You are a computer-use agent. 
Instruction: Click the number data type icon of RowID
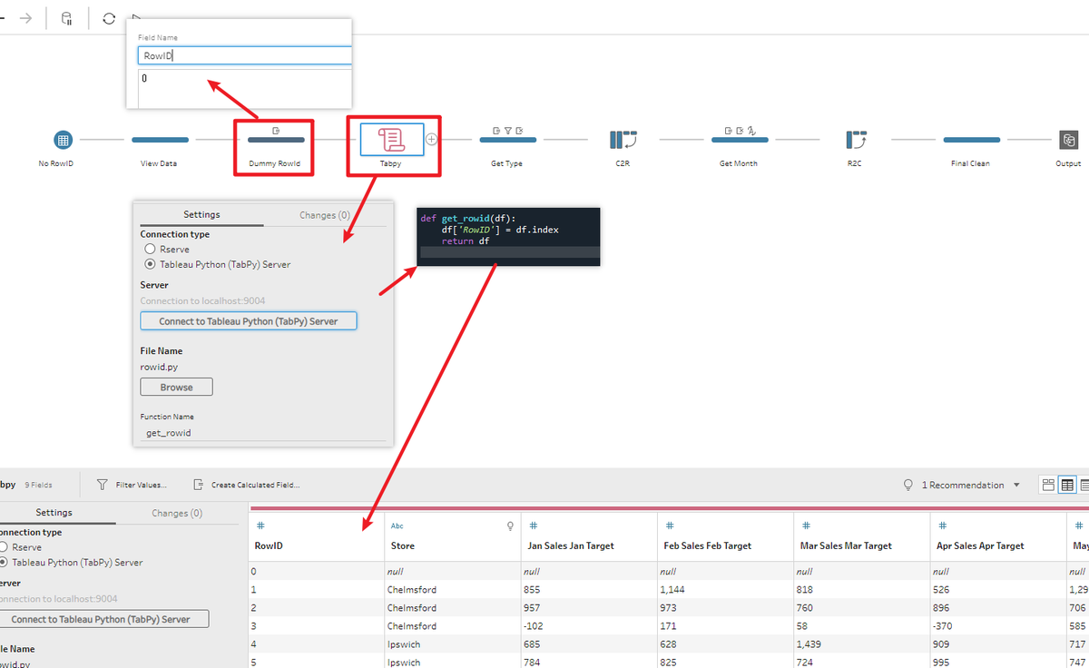(260, 526)
